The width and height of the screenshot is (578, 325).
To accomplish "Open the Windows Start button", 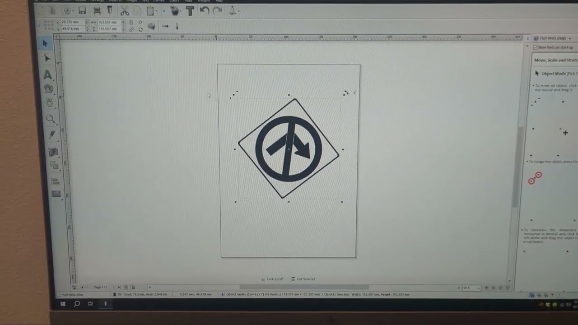I will [x=63, y=304].
